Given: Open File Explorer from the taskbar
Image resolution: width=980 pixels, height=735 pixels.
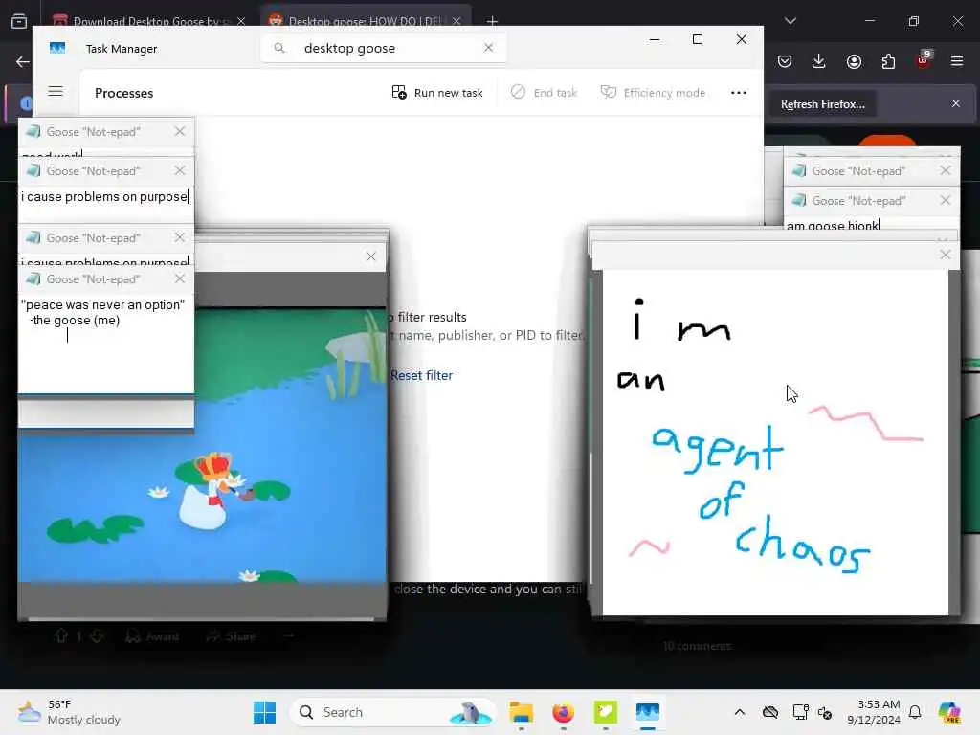Looking at the screenshot, I should pos(522,712).
